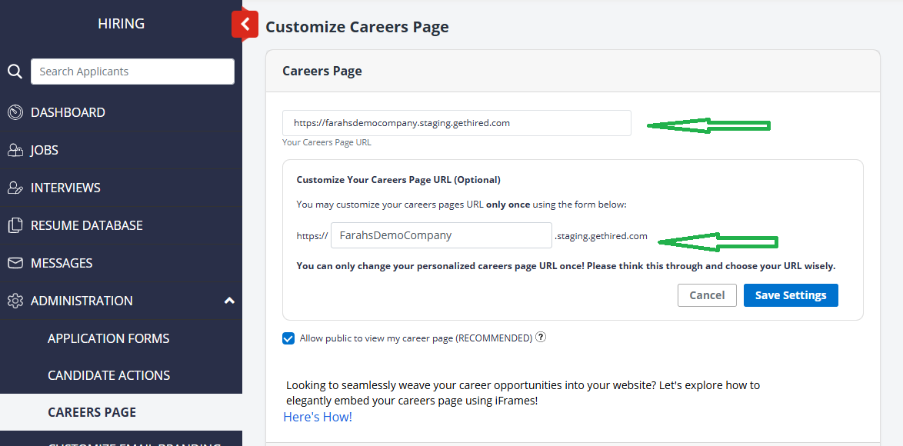This screenshot has width=903, height=446.
Task: Click the search magnifier icon
Action: tap(15, 72)
